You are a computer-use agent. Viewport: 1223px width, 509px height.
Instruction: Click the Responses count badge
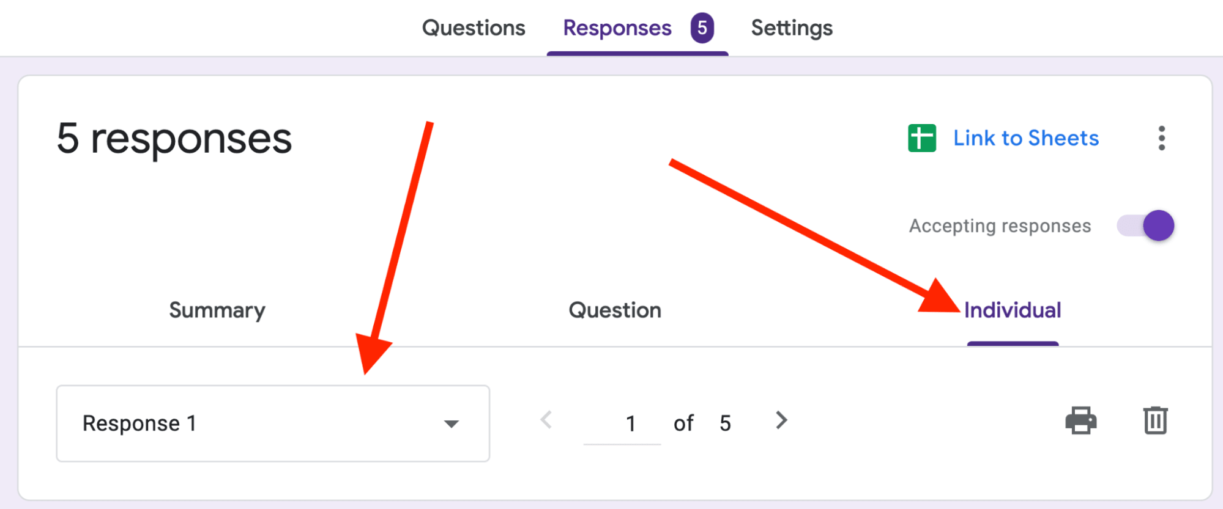coord(702,27)
